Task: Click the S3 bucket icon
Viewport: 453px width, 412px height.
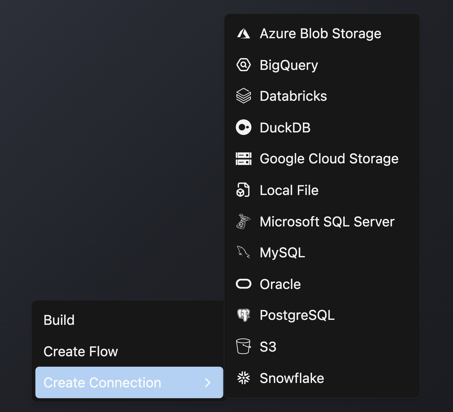Action: point(243,346)
